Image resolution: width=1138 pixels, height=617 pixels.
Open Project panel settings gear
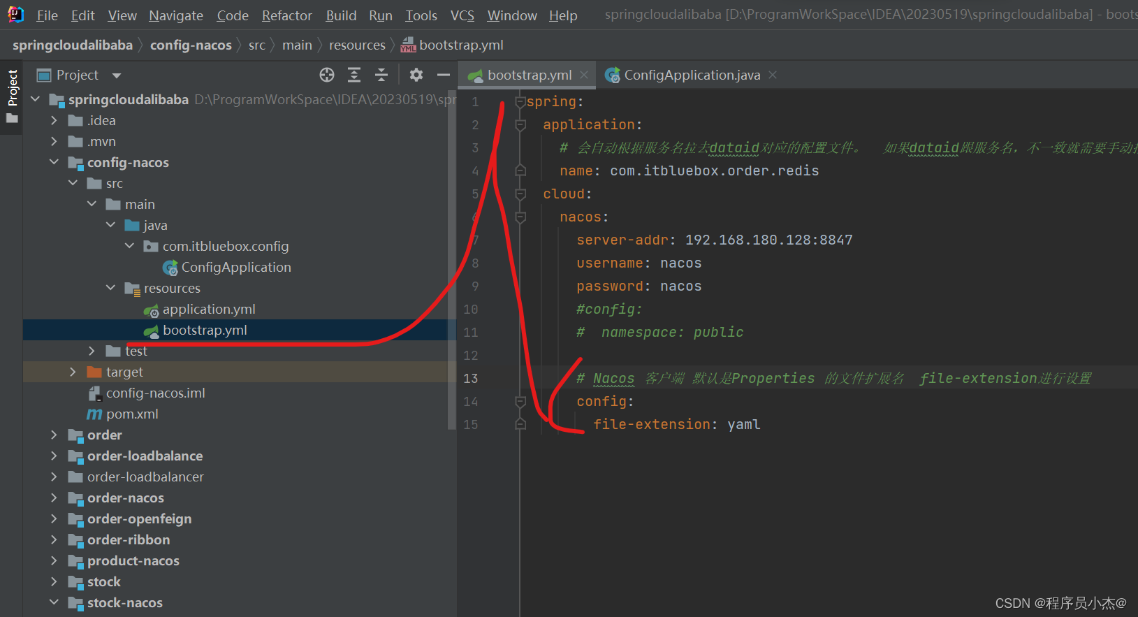click(x=416, y=75)
